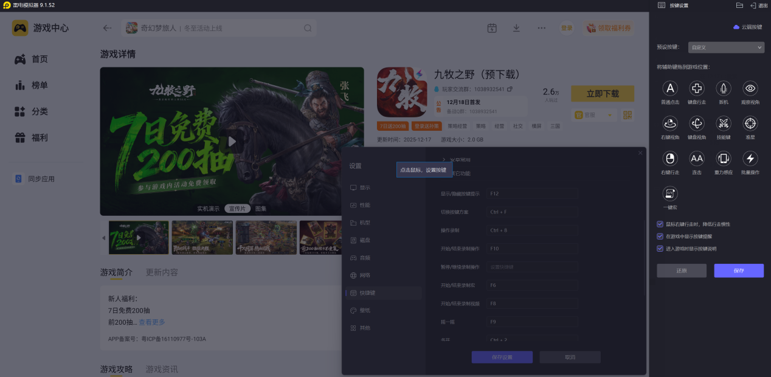Select the 实机演示 media tab
Image resolution: width=771 pixels, height=377 pixels.
208,209
